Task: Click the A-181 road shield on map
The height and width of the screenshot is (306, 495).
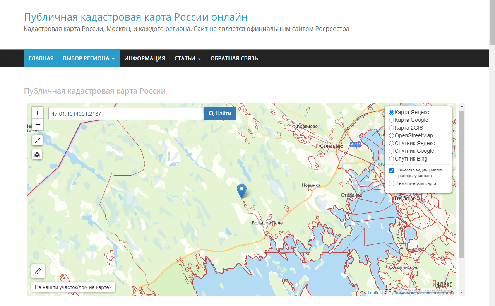Action: pos(355,144)
